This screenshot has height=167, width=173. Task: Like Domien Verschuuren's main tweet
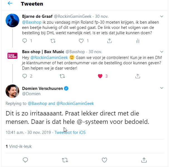click(104, 160)
